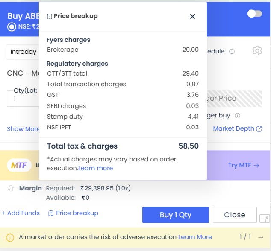Refresh margin with the reload icon

click(x=11, y=188)
